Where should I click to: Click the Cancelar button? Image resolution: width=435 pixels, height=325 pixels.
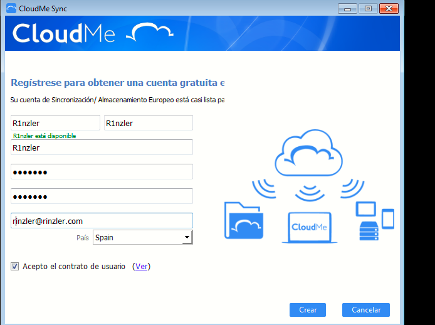click(366, 310)
